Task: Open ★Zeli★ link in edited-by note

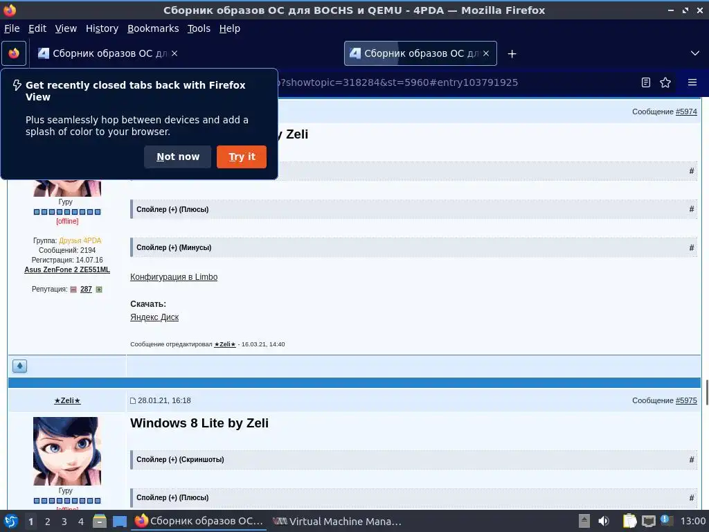Action: [225, 344]
